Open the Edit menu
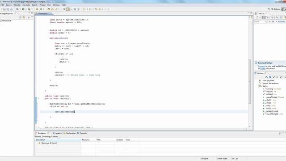The width and height of the screenshot is (286, 161). 2,5
